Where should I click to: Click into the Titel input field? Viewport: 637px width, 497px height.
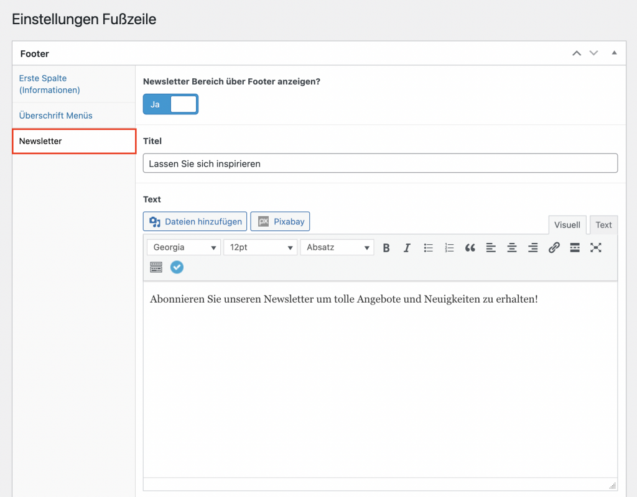380,163
